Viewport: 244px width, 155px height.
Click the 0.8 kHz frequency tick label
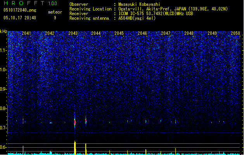coord(3,108)
